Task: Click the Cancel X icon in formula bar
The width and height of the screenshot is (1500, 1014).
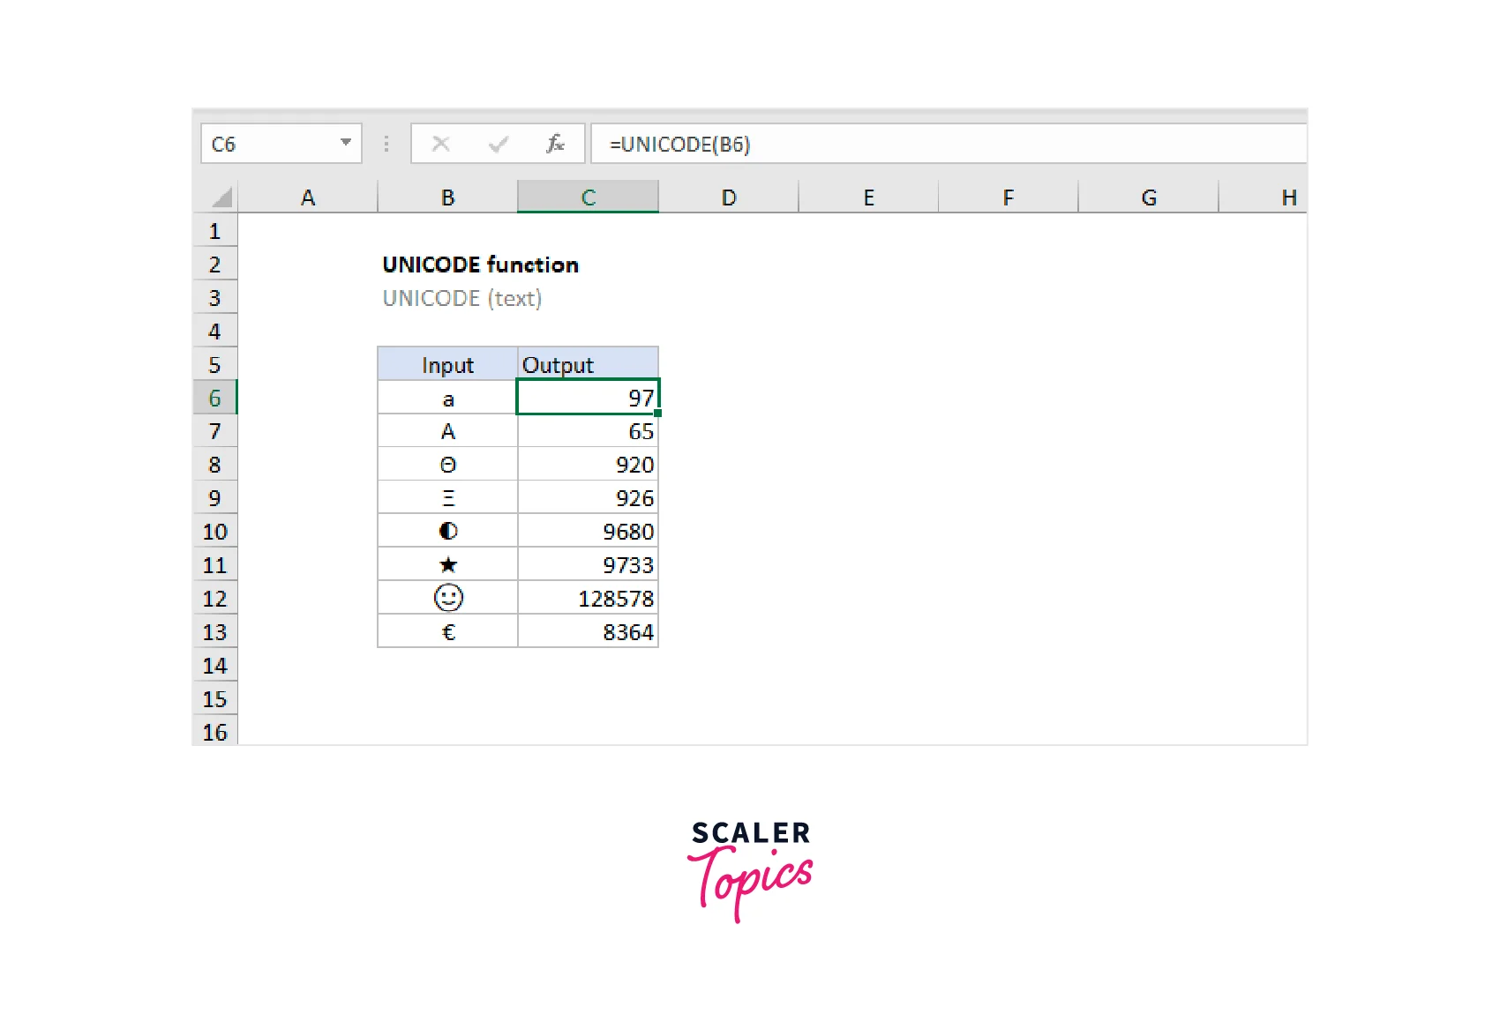Action: (x=441, y=144)
